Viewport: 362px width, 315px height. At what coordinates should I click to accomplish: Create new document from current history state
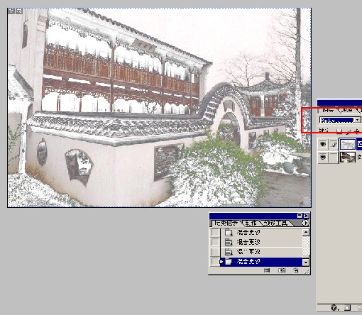pos(267,270)
